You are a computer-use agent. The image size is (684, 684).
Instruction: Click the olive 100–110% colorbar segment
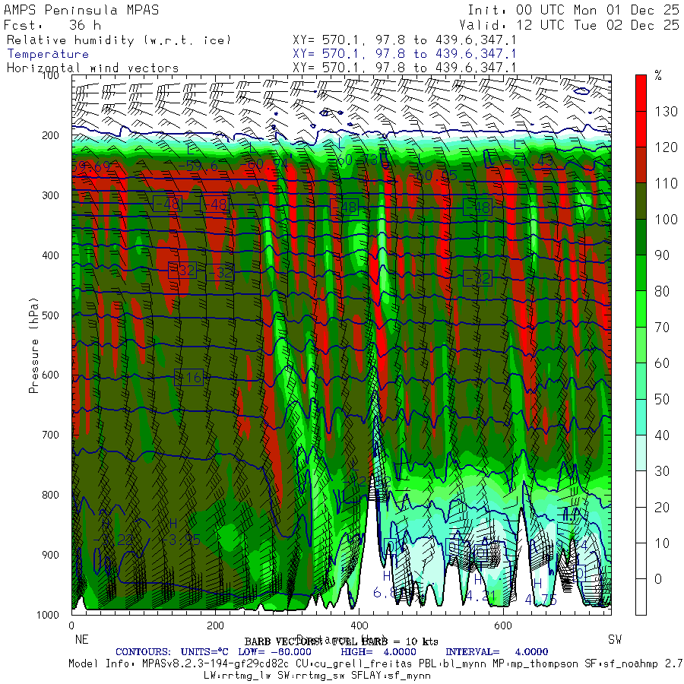641,201
